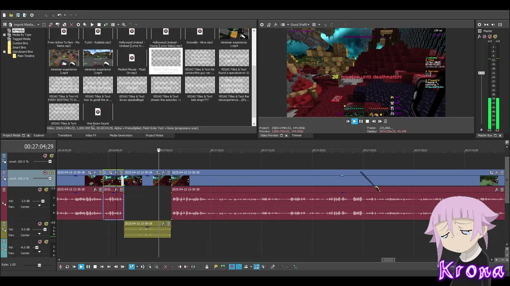Open track 3 hamburger menu in track header
This screenshot has width=510, height=286.
[x=4, y=173]
